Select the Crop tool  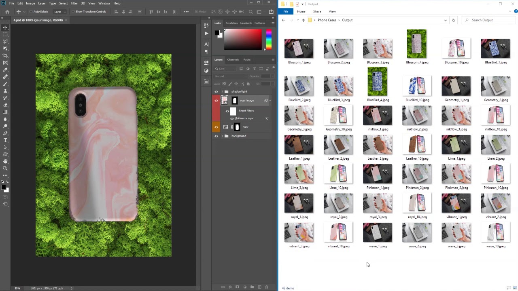tap(5, 55)
